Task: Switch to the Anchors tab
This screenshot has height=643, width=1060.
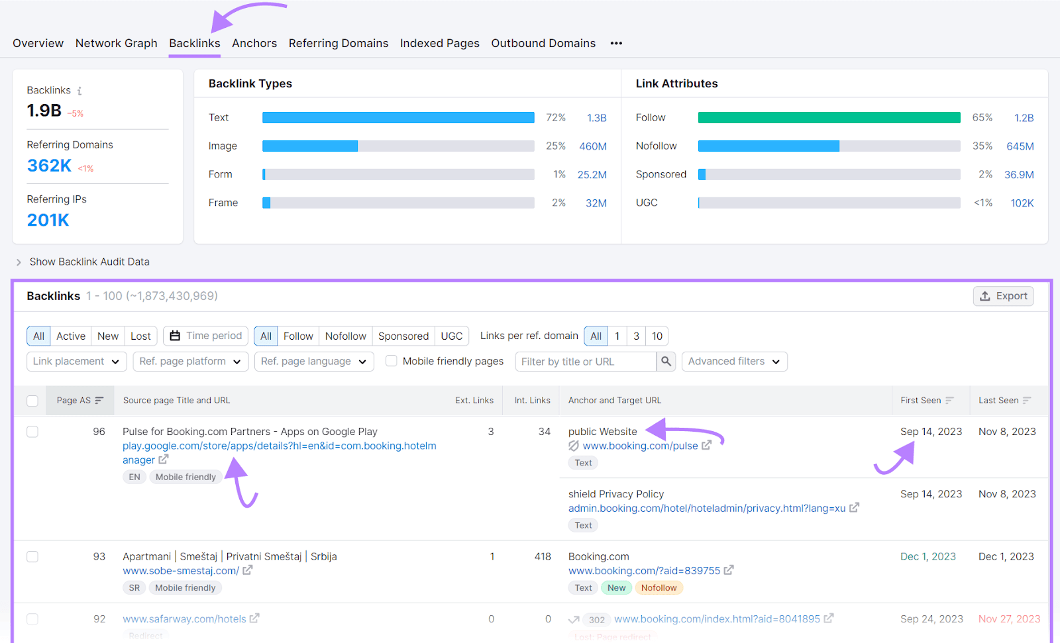Action: click(x=254, y=43)
